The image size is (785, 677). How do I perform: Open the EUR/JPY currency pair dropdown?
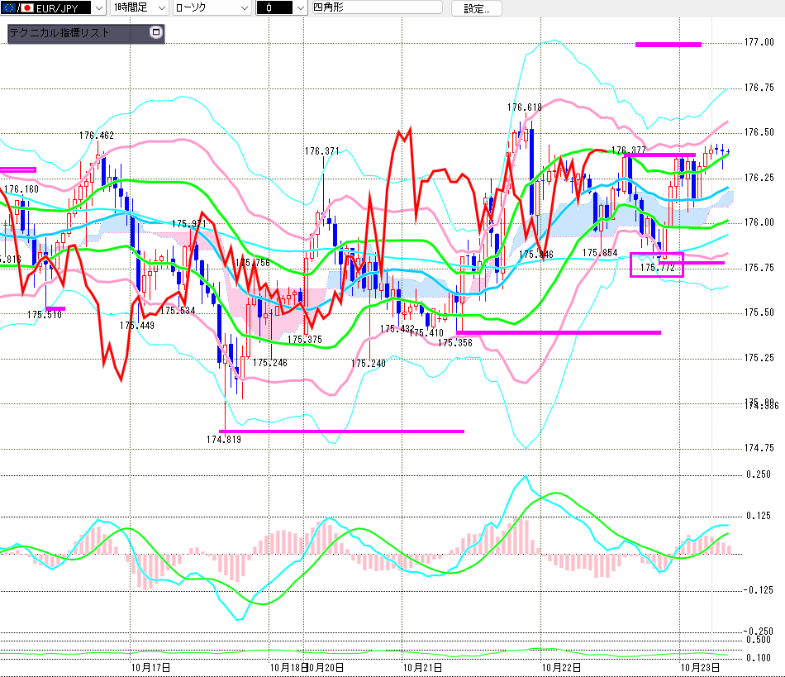[98, 8]
